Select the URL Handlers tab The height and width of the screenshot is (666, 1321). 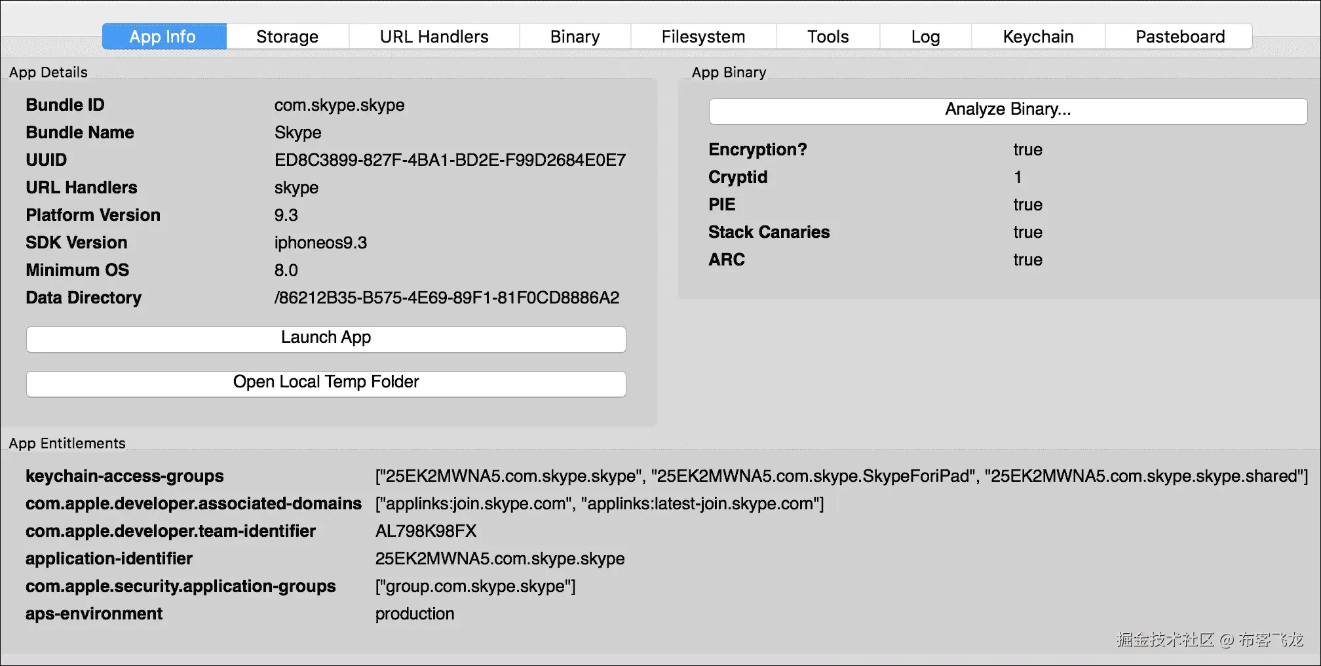point(434,37)
